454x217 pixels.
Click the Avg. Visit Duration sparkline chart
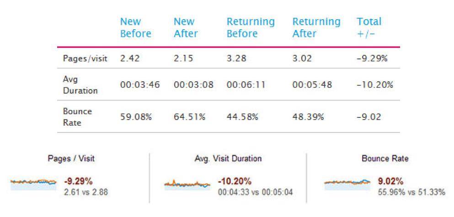pyautogui.click(x=187, y=184)
